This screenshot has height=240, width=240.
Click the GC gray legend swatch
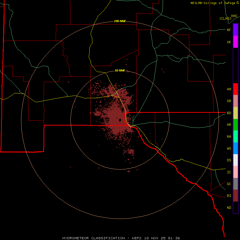pos(235,184)
